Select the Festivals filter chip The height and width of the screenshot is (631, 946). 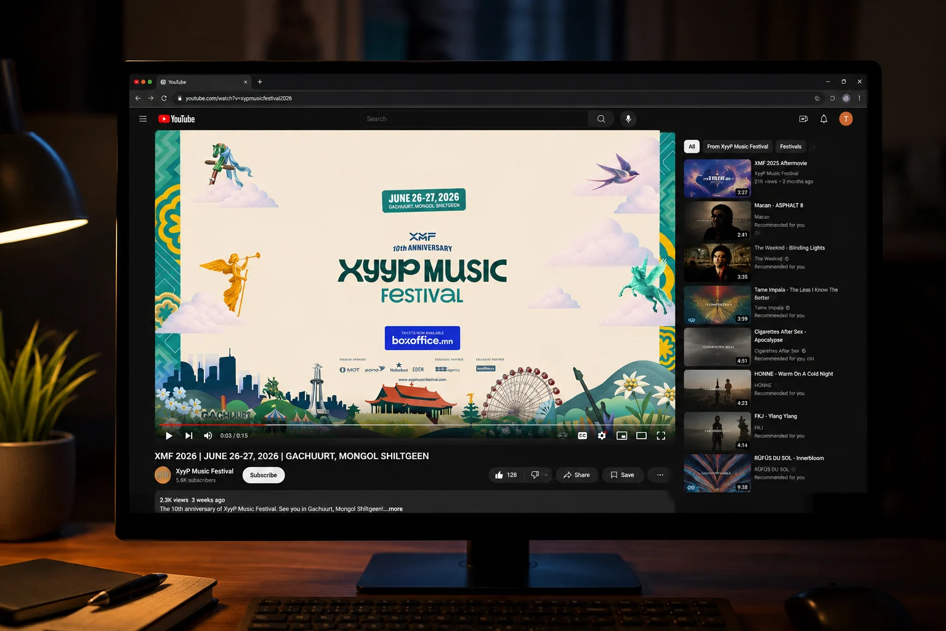click(x=791, y=147)
